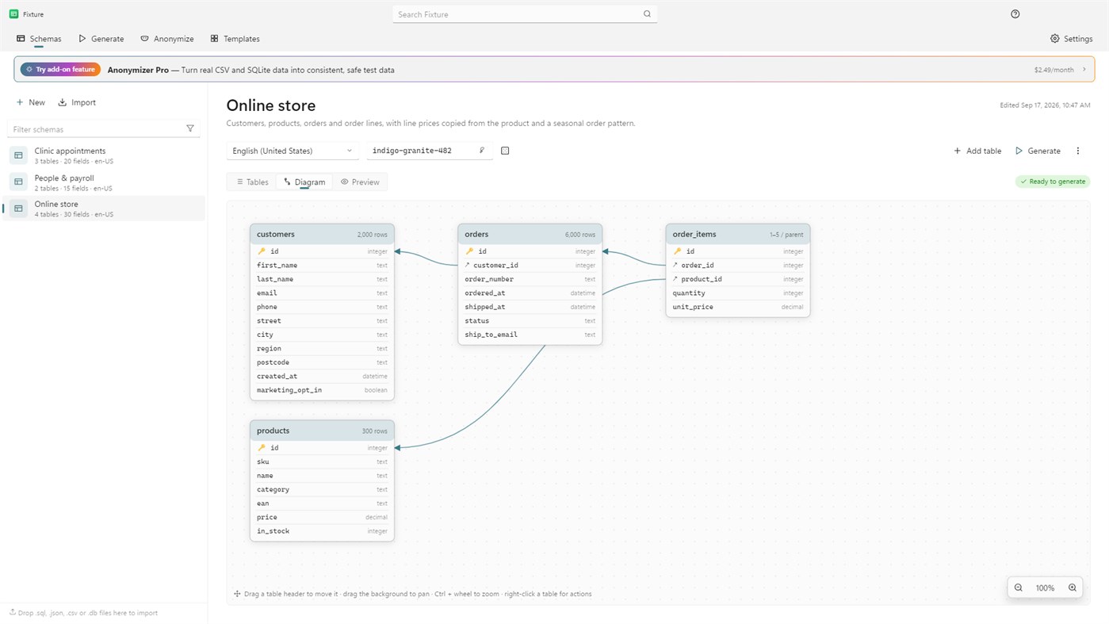
Task: Click the People & payroll schema icon
Action: click(19, 182)
